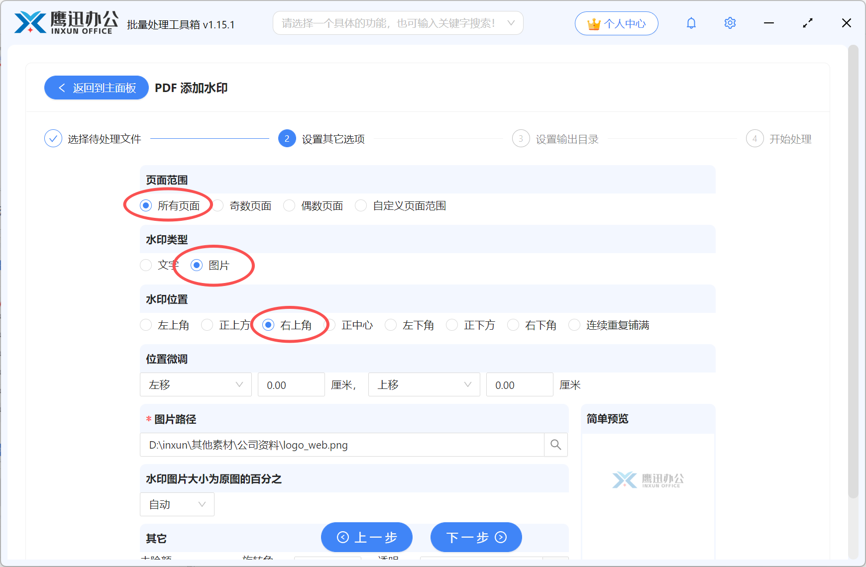Open the notification bell
The width and height of the screenshot is (866, 567).
click(691, 23)
